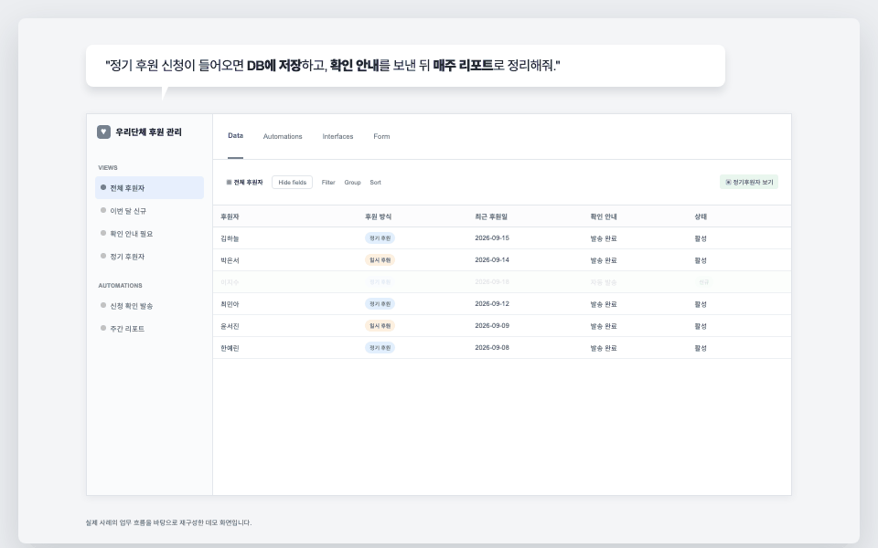
Task: Click the Hide fields button
Action: pos(293,183)
